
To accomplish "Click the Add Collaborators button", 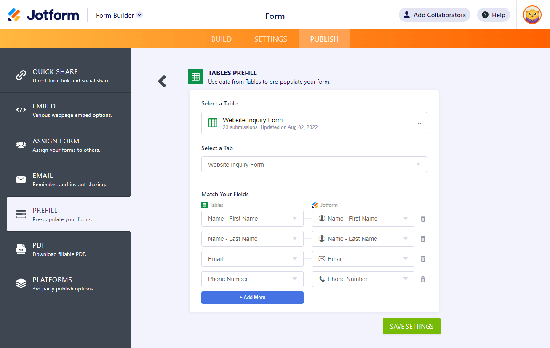I will (x=435, y=15).
